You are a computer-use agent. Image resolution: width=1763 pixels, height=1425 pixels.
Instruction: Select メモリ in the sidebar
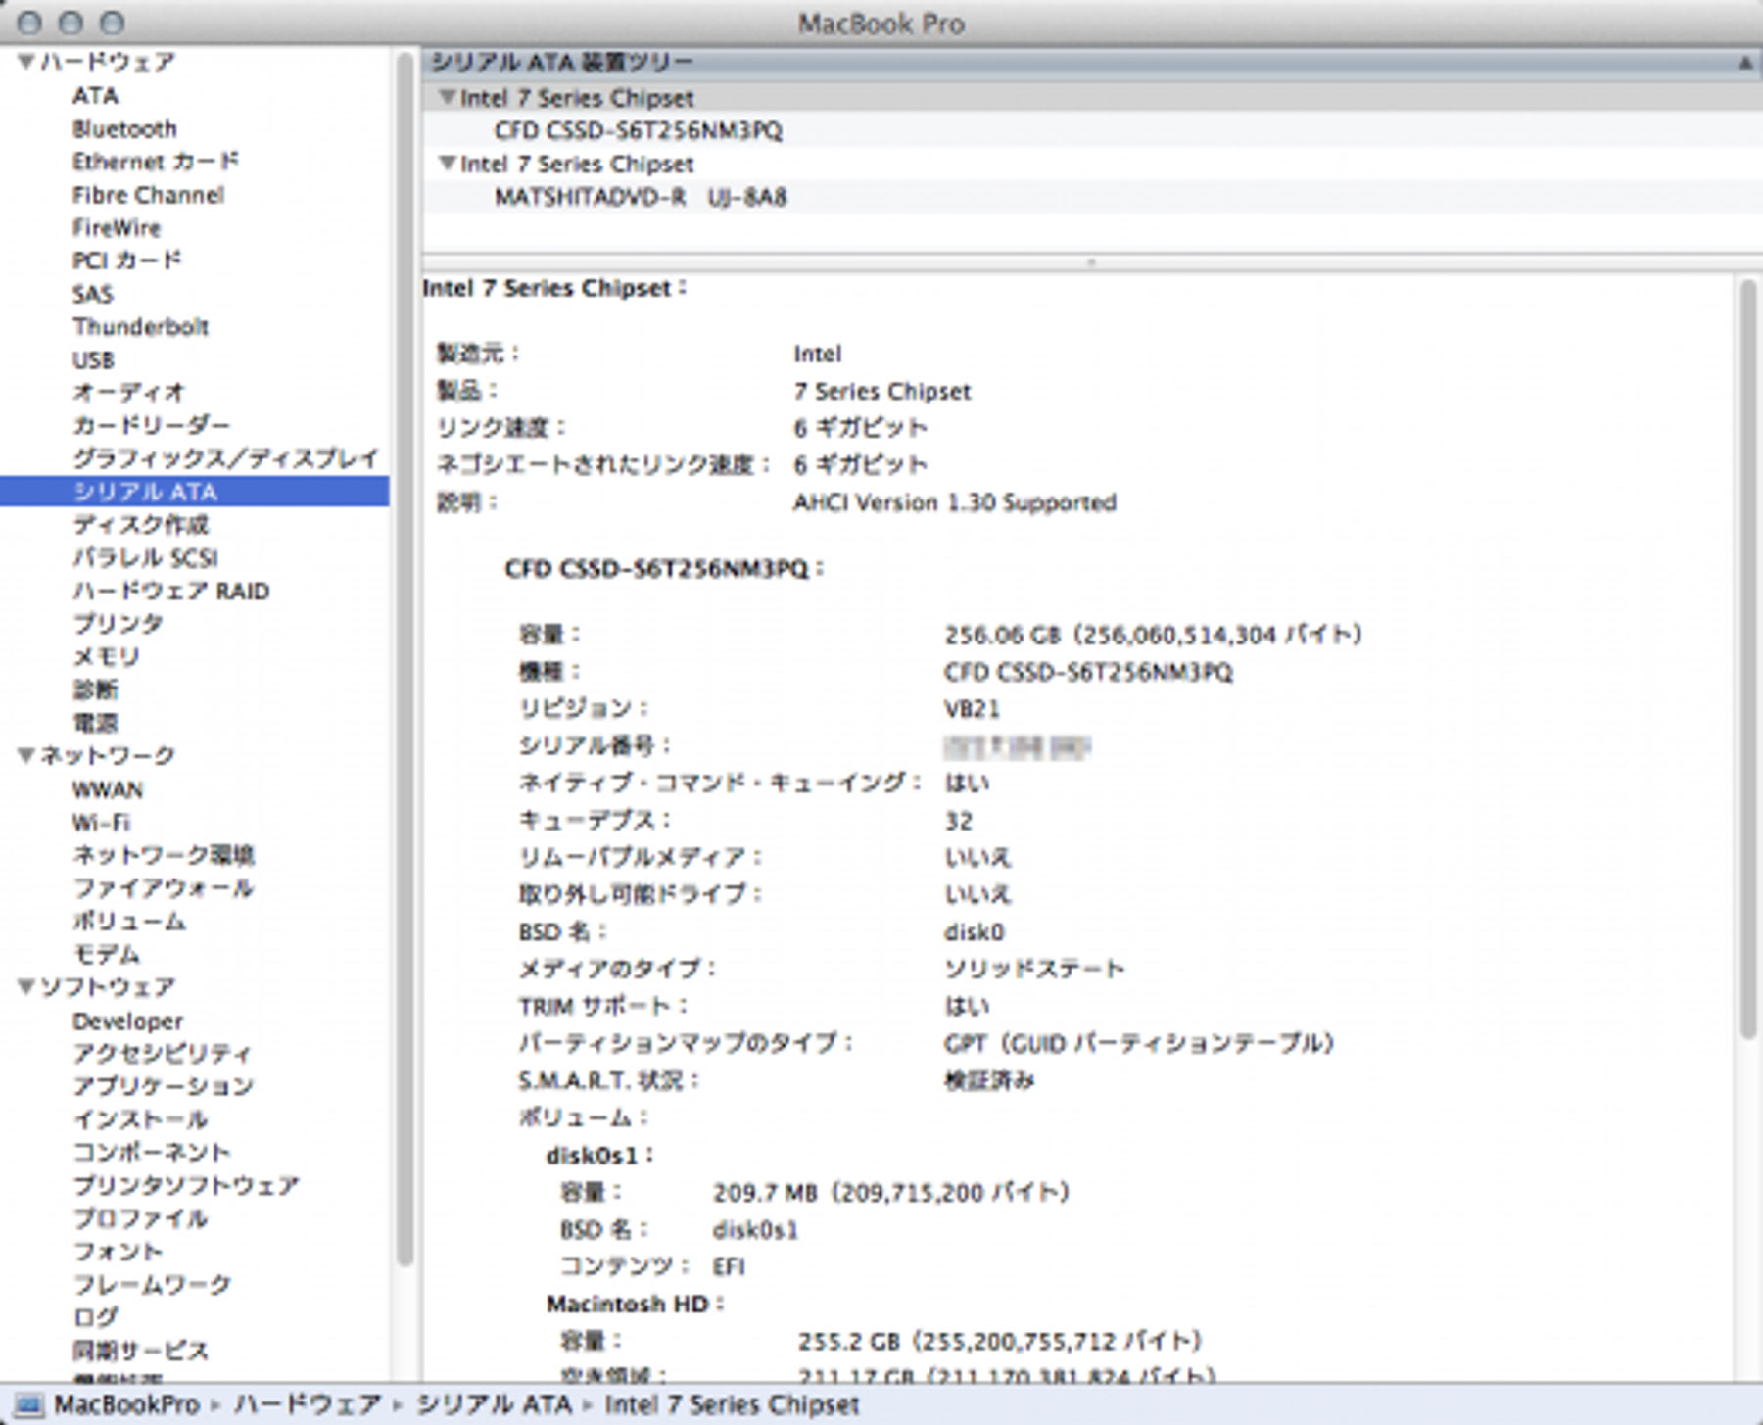pyautogui.click(x=106, y=657)
